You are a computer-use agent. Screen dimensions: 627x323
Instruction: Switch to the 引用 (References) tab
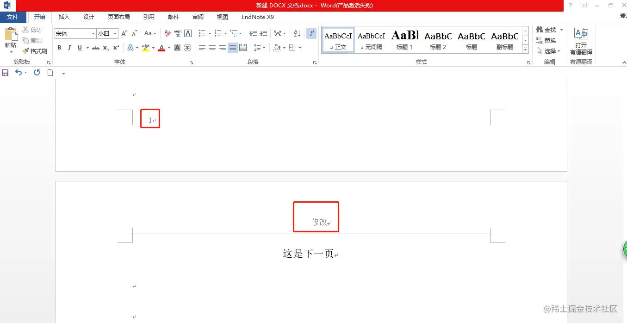click(x=149, y=17)
